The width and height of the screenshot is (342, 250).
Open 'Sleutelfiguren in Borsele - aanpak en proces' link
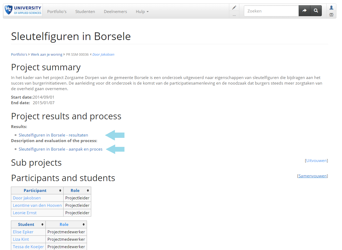click(x=60, y=149)
